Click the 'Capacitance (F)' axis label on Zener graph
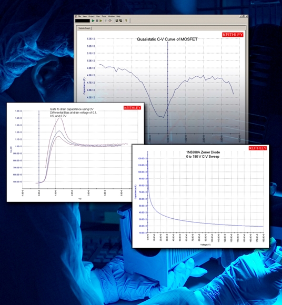This screenshot has width=282, height=305. [x=136, y=192]
